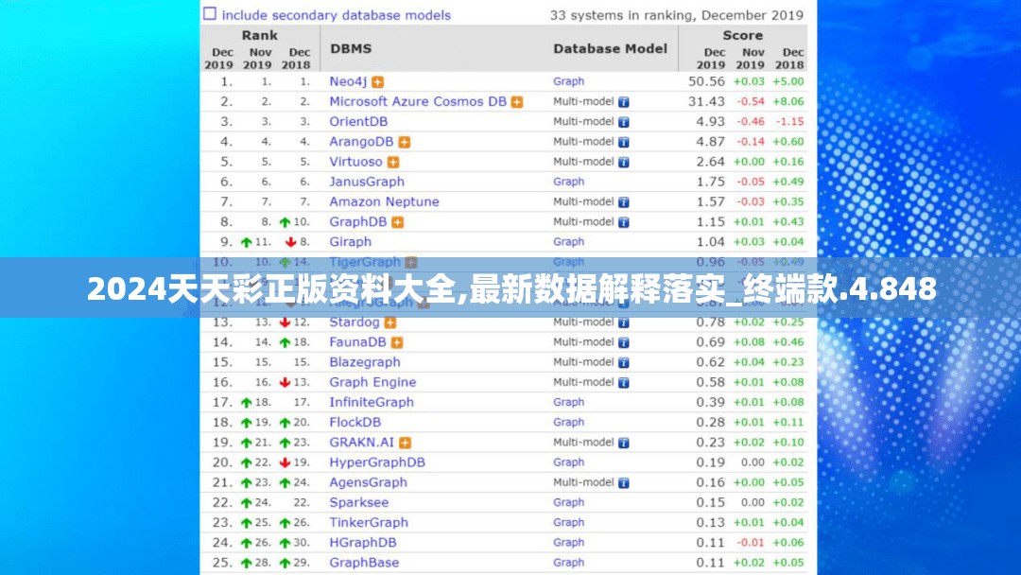The height and width of the screenshot is (575, 1021).
Task: Click the Stardog link
Action: (x=355, y=322)
